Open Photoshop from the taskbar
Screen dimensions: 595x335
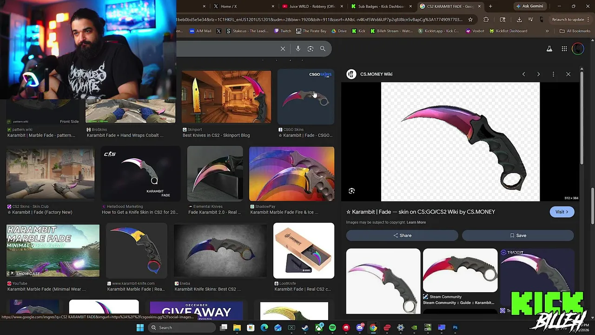(455, 328)
